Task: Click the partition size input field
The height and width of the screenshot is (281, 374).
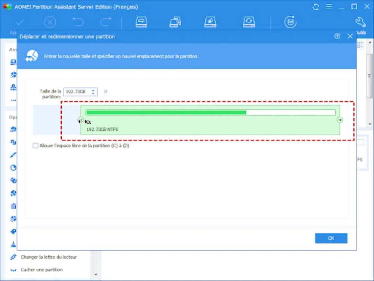Action: (78, 92)
